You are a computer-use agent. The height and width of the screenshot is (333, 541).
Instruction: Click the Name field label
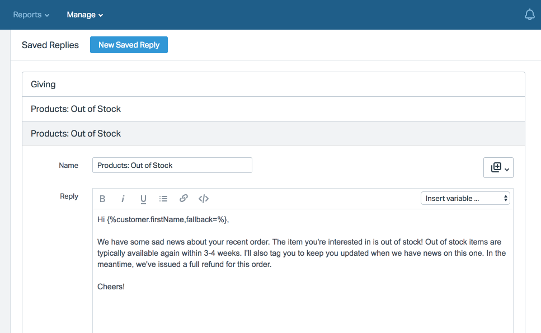[68, 166]
